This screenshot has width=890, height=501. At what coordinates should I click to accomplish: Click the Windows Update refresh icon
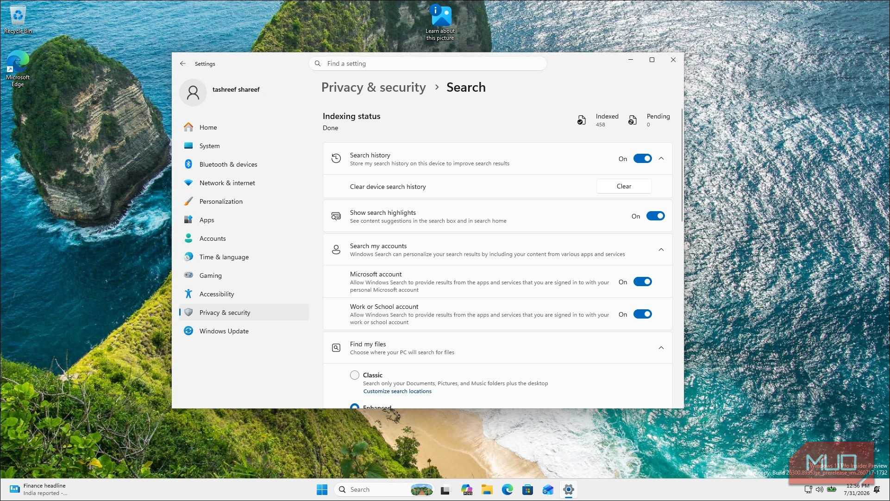(x=188, y=331)
